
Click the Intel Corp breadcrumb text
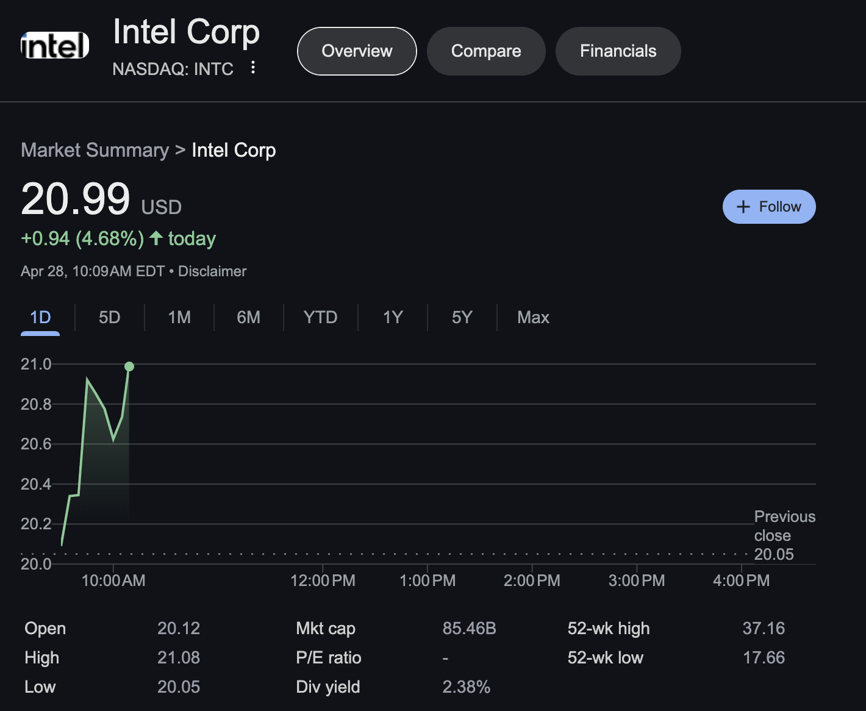[x=234, y=150]
